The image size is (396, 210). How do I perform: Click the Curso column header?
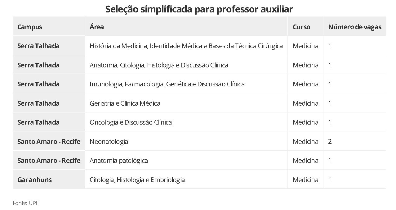tap(301, 27)
